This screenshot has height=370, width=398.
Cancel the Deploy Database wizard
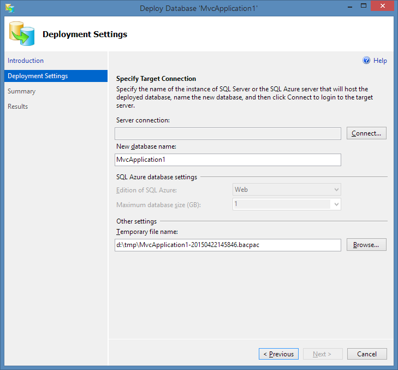click(x=366, y=354)
